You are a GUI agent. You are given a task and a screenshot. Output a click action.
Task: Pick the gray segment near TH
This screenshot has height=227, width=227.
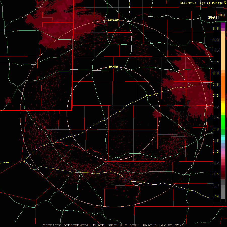click(x=223, y=193)
